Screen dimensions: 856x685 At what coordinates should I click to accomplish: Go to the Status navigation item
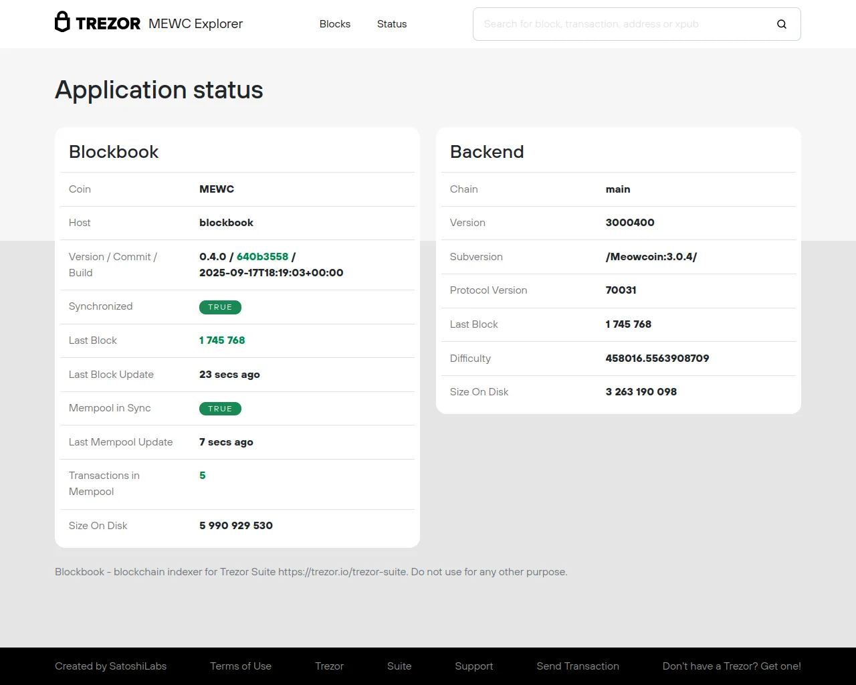tap(392, 24)
